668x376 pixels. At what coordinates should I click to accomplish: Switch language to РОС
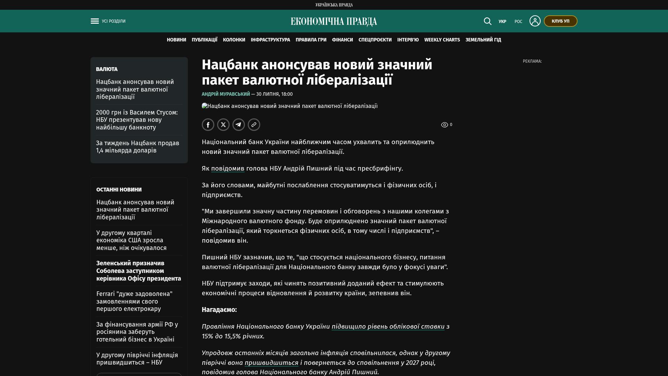tap(518, 22)
